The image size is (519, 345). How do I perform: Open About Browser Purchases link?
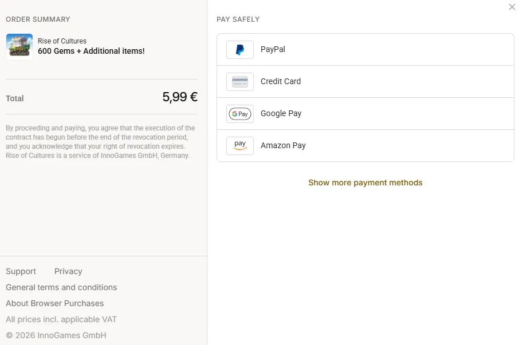click(x=54, y=303)
